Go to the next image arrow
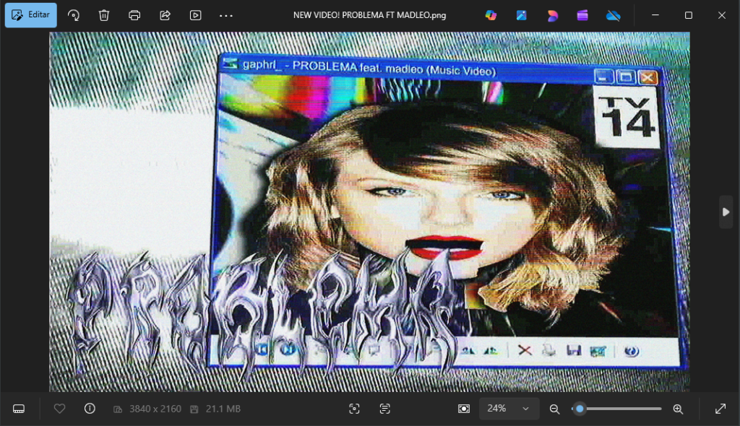740x426 pixels. (726, 212)
